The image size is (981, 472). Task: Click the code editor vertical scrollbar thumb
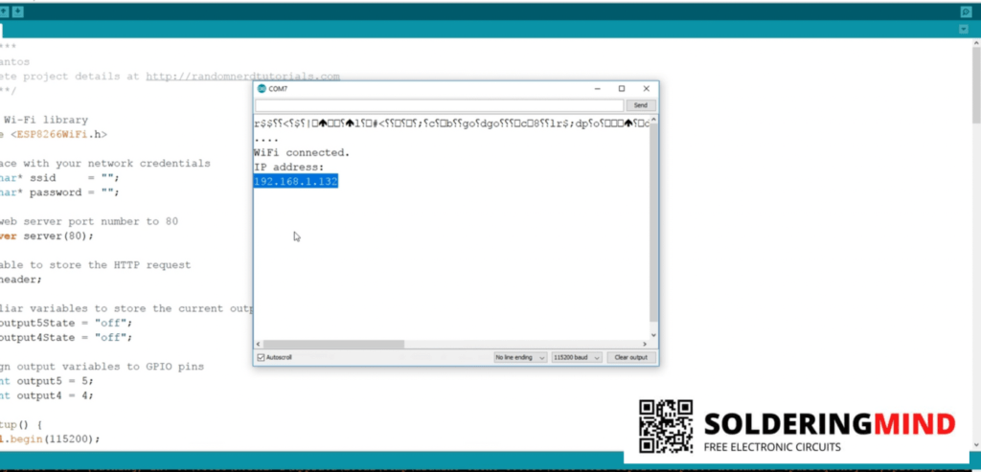tap(976, 85)
